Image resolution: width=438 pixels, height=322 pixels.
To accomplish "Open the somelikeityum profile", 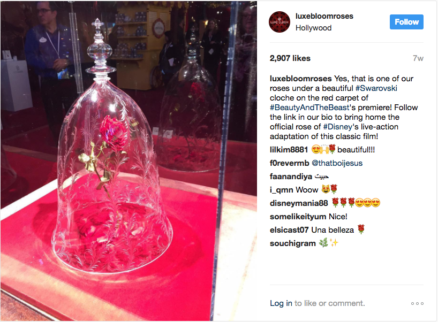I will tap(298, 217).
